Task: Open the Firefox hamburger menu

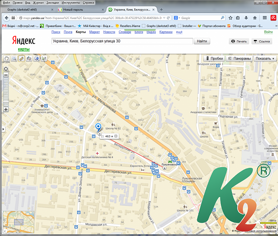Action: click(265, 18)
